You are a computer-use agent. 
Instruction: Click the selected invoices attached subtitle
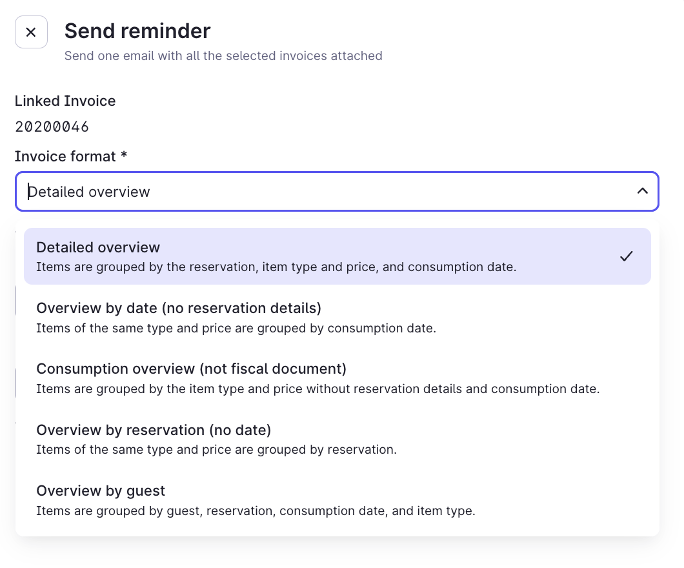click(x=223, y=56)
